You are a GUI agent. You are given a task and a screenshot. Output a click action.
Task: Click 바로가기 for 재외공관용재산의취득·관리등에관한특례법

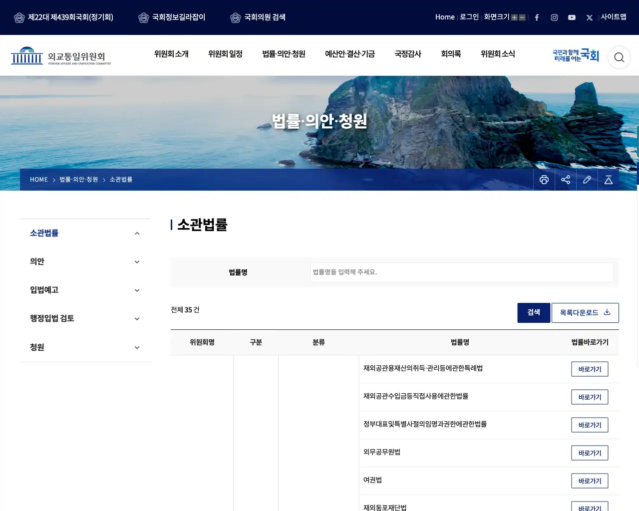(x=590, y=369)
